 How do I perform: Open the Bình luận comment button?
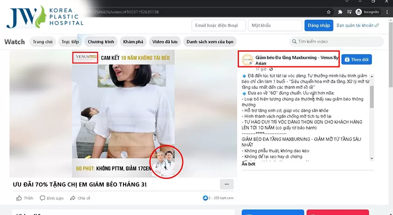(51, 198)
